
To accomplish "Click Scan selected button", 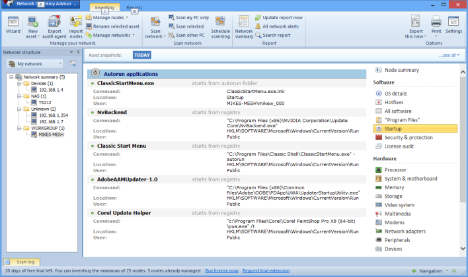I will 186,26.
